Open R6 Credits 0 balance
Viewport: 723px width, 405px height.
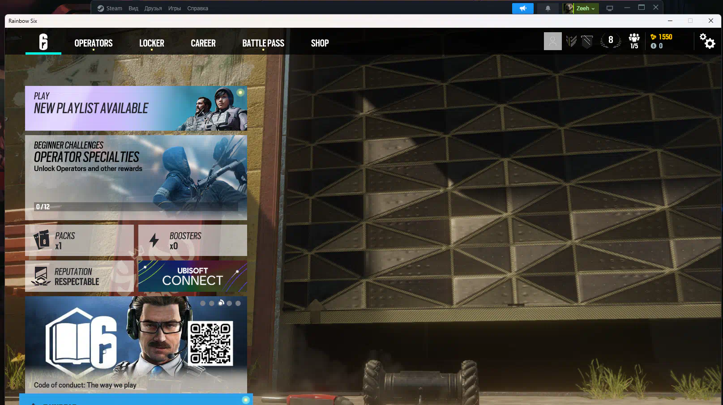coord(657,46)
